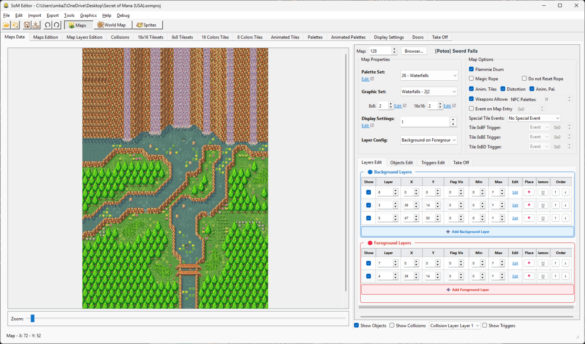Image resolution: width=585 pixels, height=344 pixels.
Task: Remove foreground layer 7 with trash icon
Action: pyautogui.click(x=543, y=263)
